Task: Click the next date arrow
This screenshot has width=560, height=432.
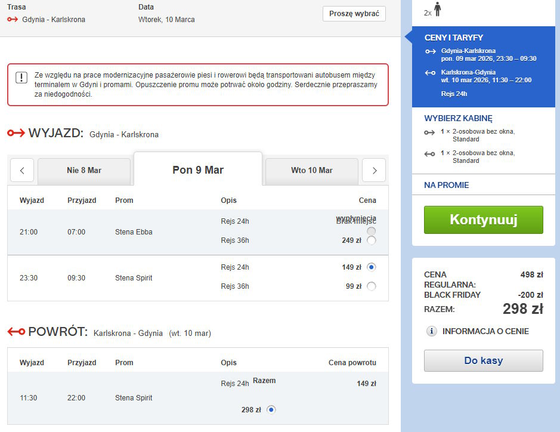Action: click(x=375, y=171)
